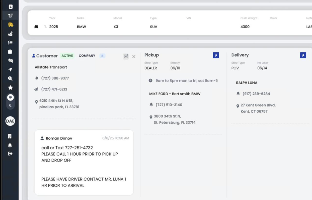Click the blue number 3 badge

[x=102, y=56]
